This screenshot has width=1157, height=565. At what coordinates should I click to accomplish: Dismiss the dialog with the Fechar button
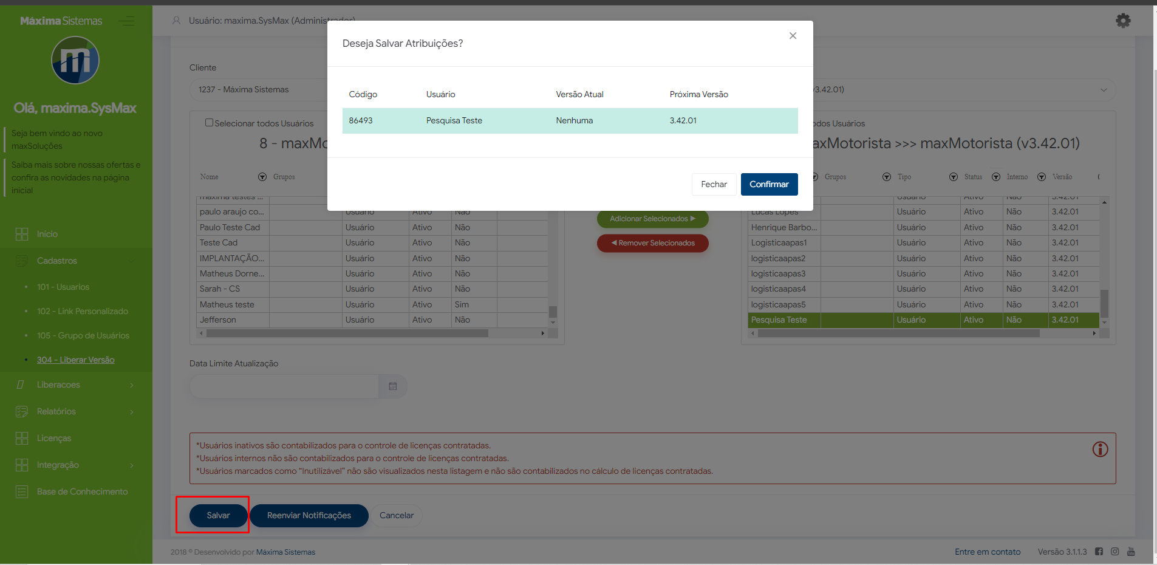click(x=714, y=184)
